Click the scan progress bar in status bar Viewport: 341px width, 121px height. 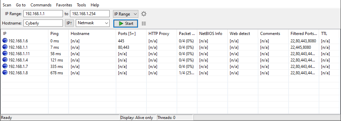(267, 118)
